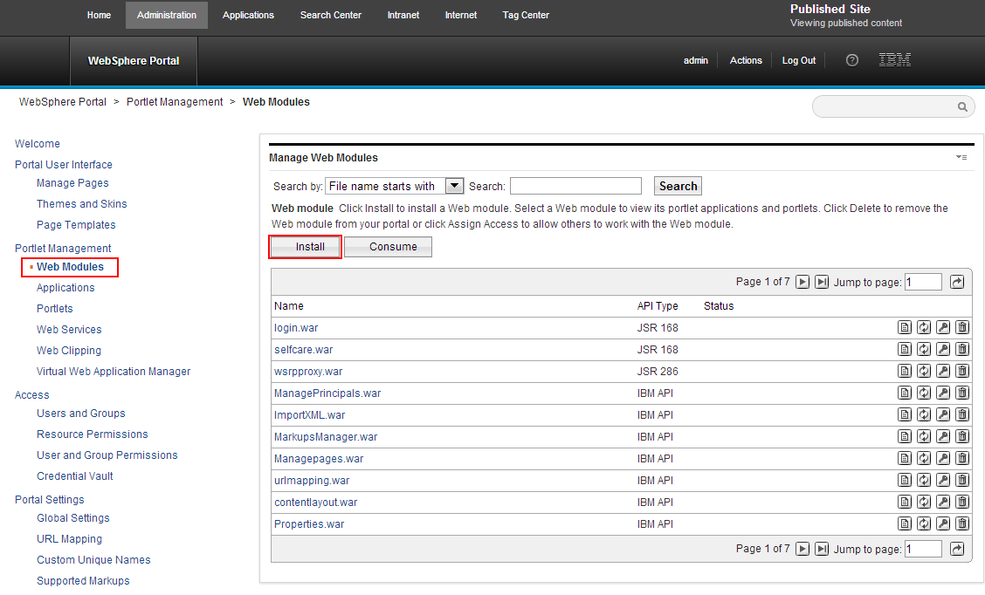Open the Actions menu in header

pyautogui.click(x=746, y=60)
